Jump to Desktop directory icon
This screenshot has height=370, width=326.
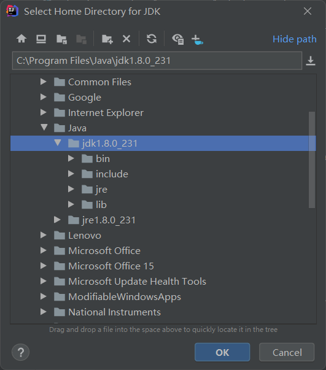coord(41,39)
